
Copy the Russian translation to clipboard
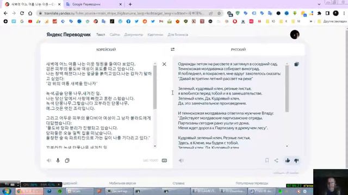click(x=296, y=64)
